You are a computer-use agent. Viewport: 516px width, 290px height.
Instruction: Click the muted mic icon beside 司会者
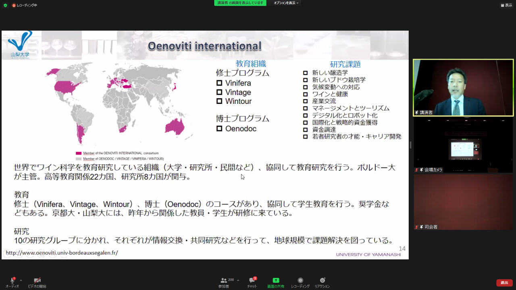[417, 227]
